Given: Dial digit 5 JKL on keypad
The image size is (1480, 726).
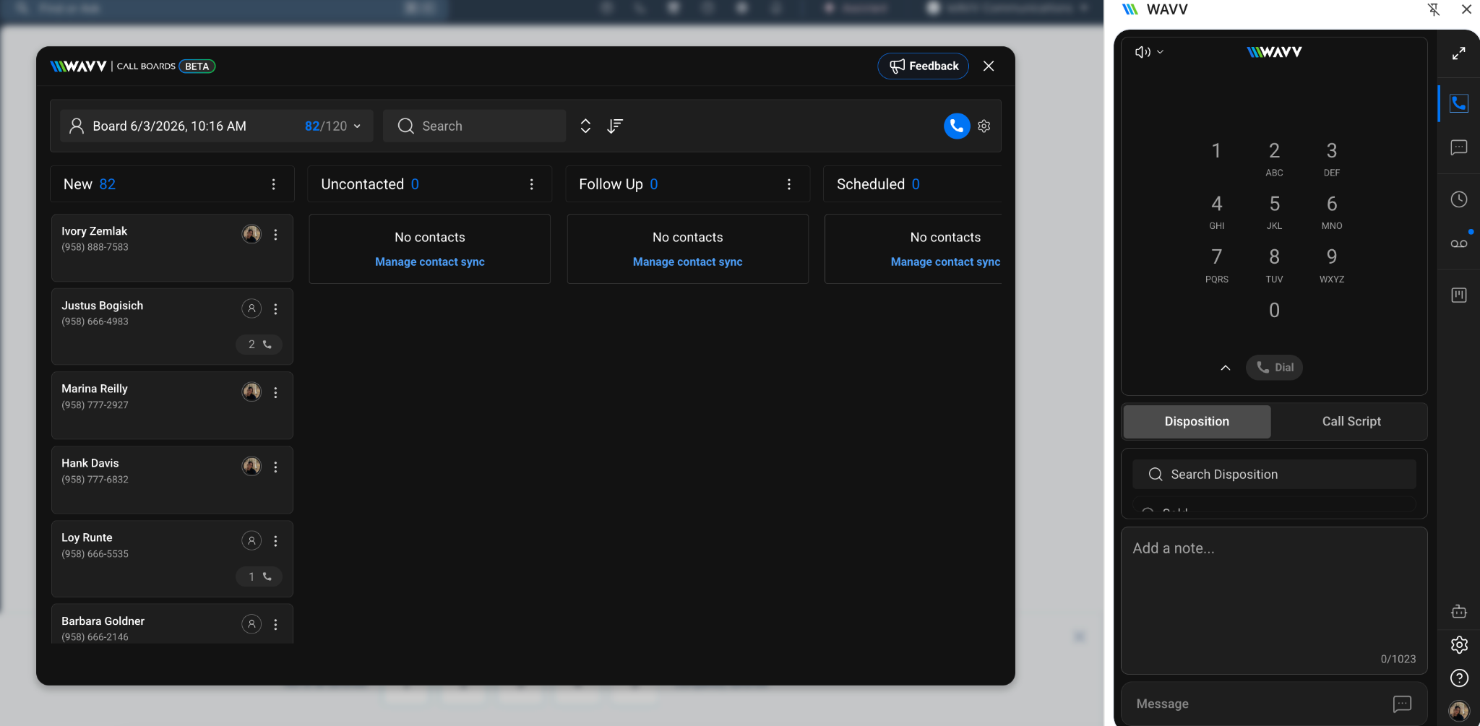Looking at the screenshot, I should click(1274, 212).
